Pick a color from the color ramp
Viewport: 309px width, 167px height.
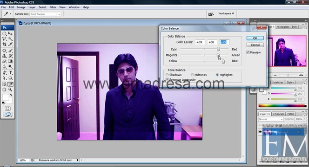click(x=282, y=106)
